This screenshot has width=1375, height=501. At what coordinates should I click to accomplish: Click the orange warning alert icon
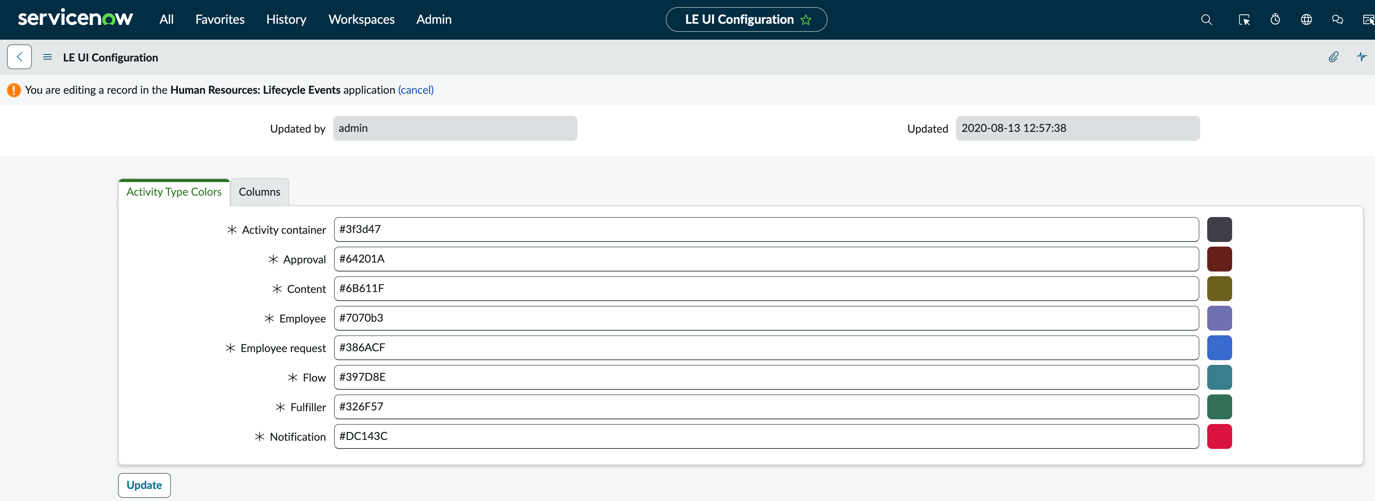tap(14, 90)
